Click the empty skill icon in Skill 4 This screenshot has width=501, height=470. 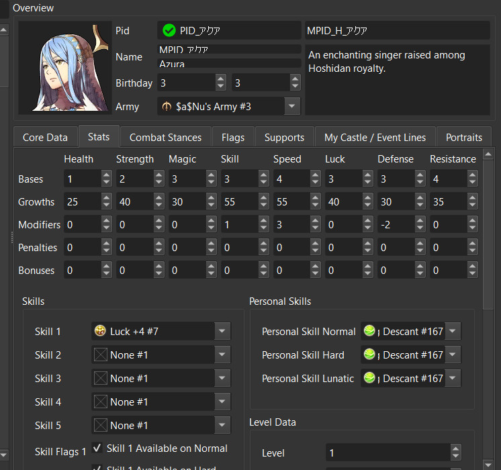click(100, 402)
